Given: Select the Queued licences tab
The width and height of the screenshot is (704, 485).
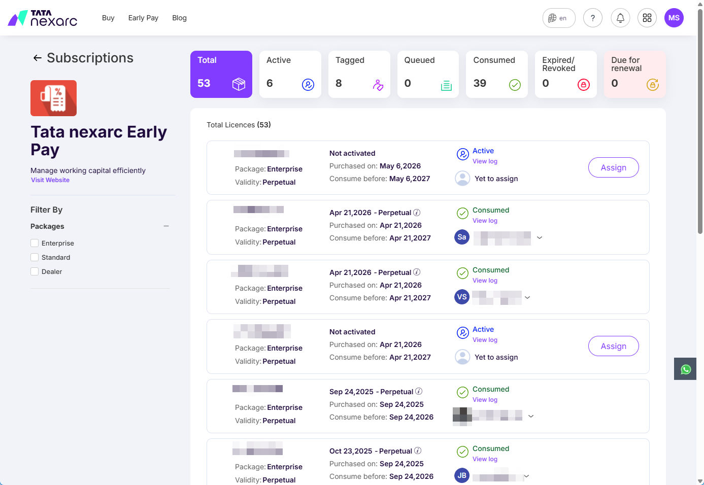Looking at the screenshot, I should pos(428,74).
